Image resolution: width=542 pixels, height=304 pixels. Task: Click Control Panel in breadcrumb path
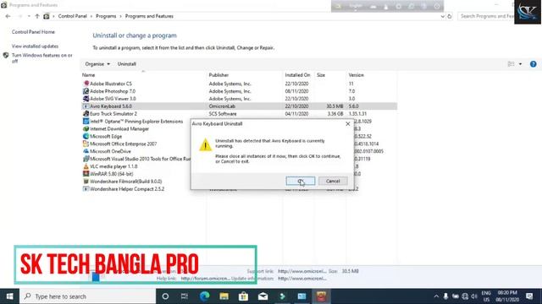coord(72,16)
